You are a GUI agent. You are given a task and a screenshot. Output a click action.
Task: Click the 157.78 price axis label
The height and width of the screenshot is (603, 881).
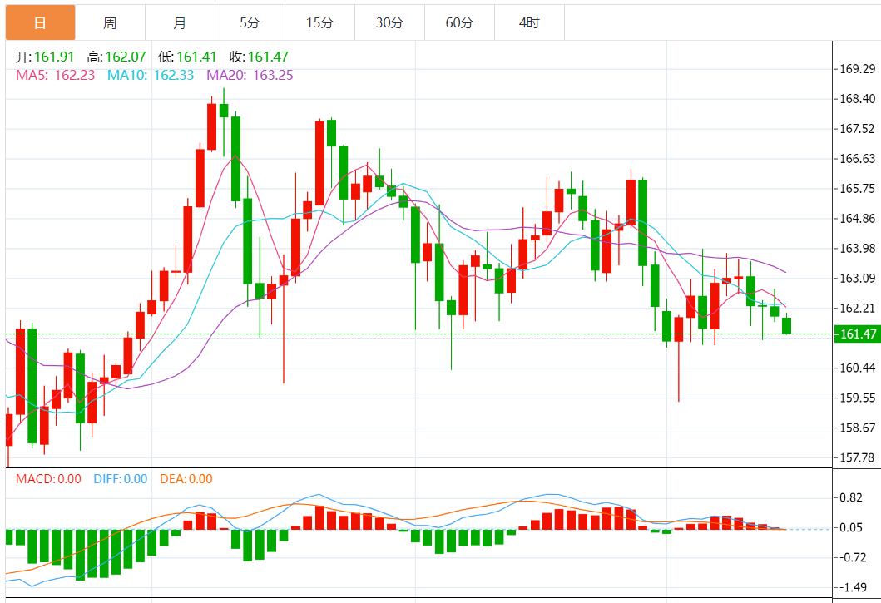pyautogui.click(x=858, y=458)
